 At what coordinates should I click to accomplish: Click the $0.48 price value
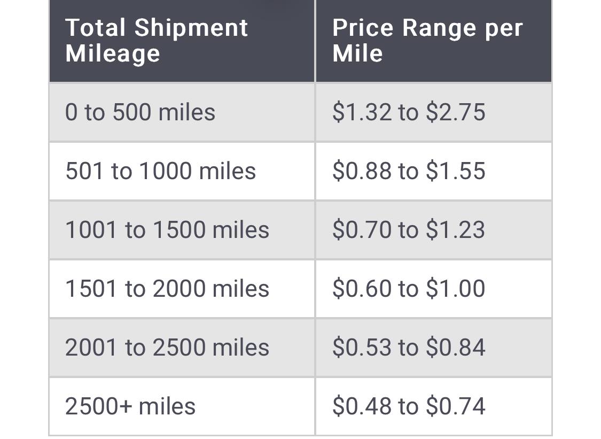click(x=362, y=406)
